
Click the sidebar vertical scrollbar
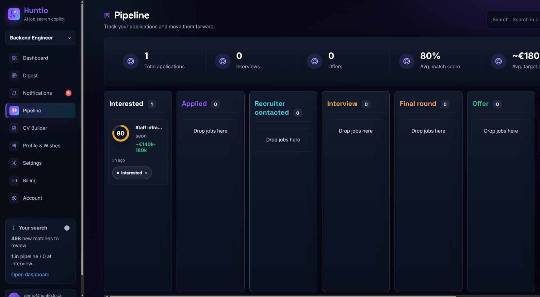[x=82, y=139]
